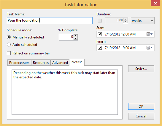
Task: Switch to the Predecessors tab
Action: tap(19, 62)
